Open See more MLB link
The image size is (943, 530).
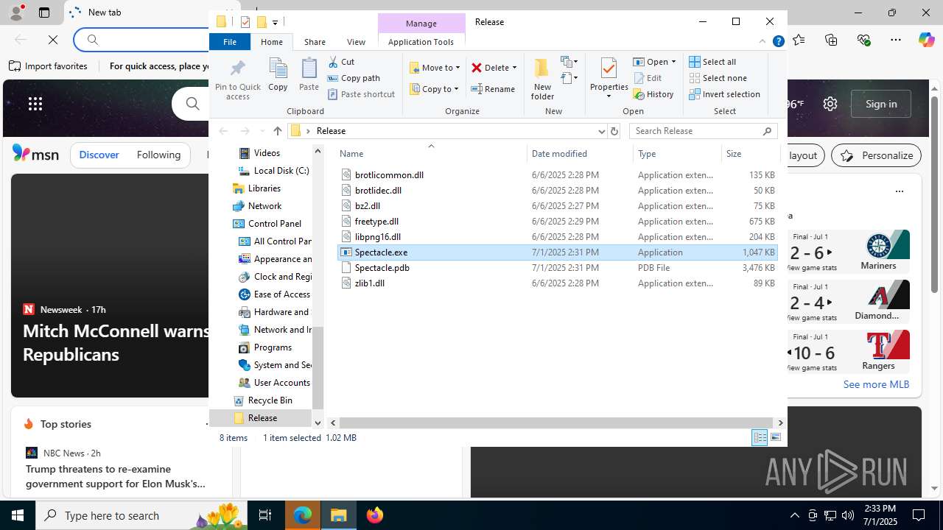[876, 384]
